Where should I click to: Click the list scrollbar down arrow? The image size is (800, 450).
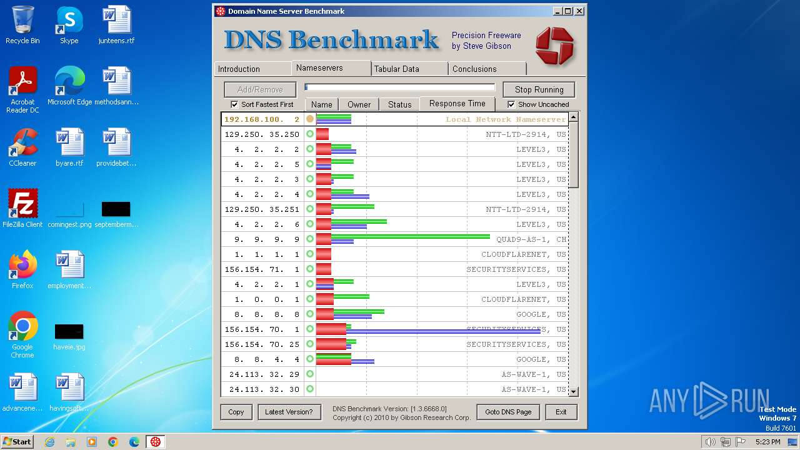coord(573,392)
